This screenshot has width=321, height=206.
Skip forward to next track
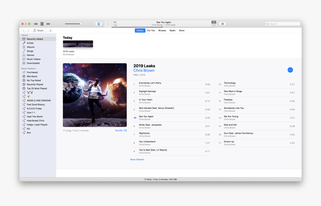coord(48,24)
